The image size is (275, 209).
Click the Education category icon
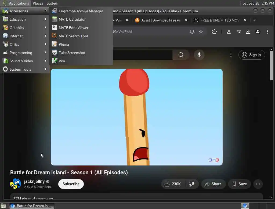click(x=5, y=19)
